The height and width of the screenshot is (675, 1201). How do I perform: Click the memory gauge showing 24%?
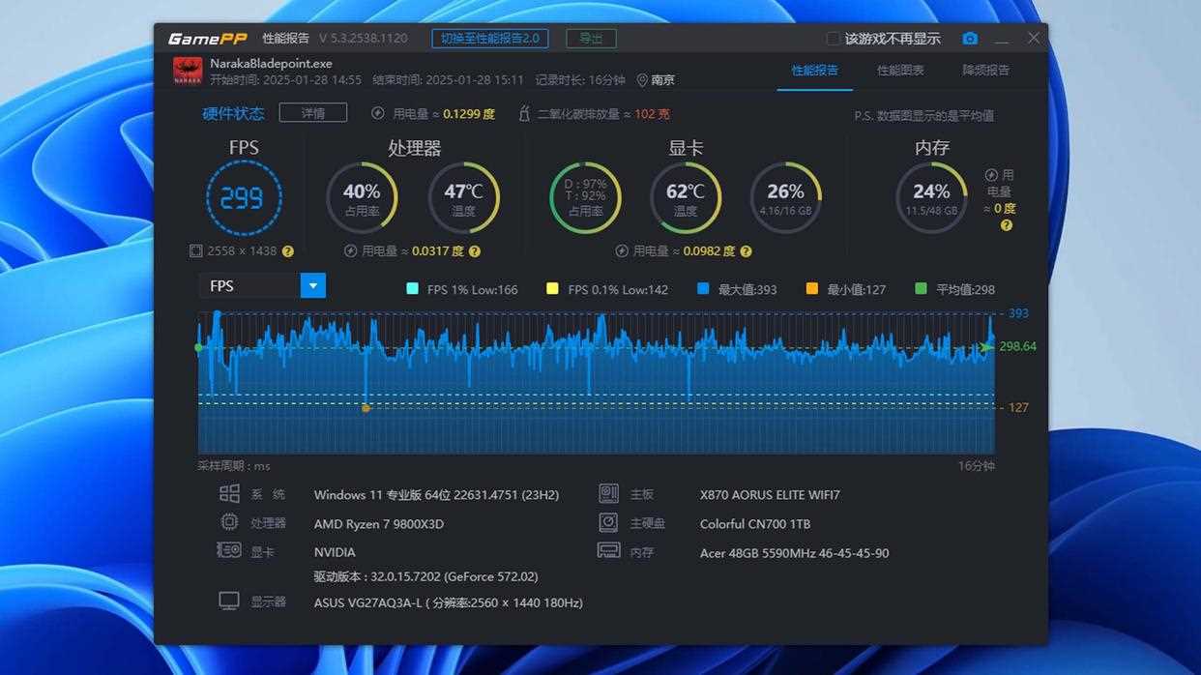(931, 198)
